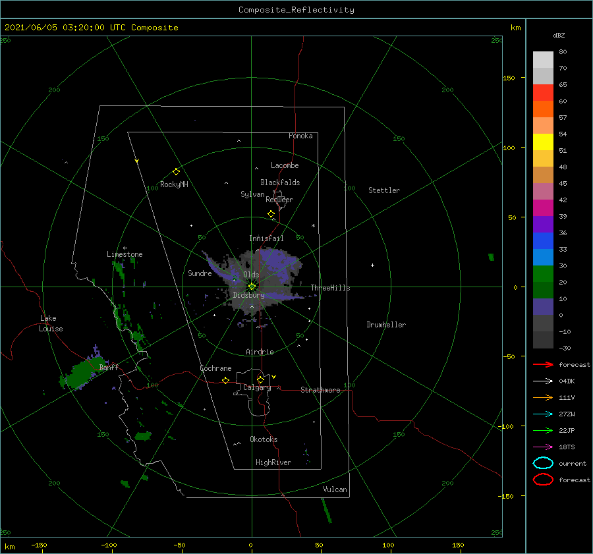
Task: Click the Innisfail label
Action: [266, 238]
